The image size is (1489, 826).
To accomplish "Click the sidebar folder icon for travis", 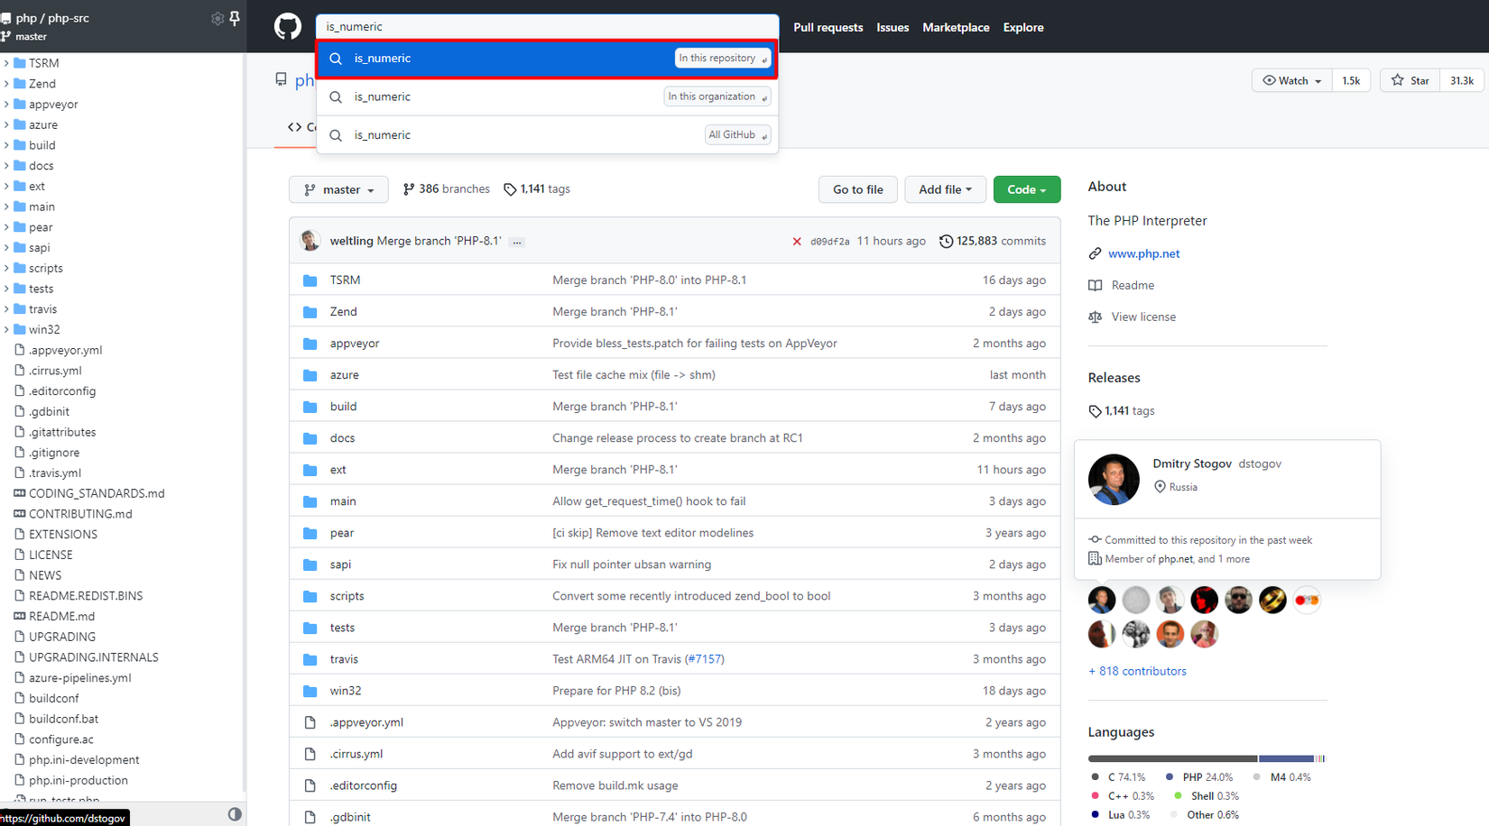I will click(x=20, y=309).
